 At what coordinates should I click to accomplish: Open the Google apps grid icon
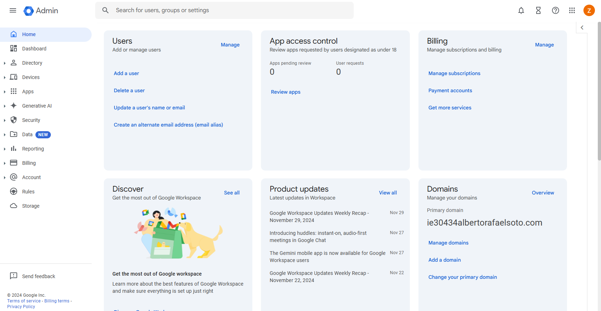[x=572, y=10]
